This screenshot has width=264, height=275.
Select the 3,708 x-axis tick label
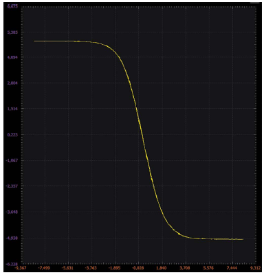(x=186, y=268)
